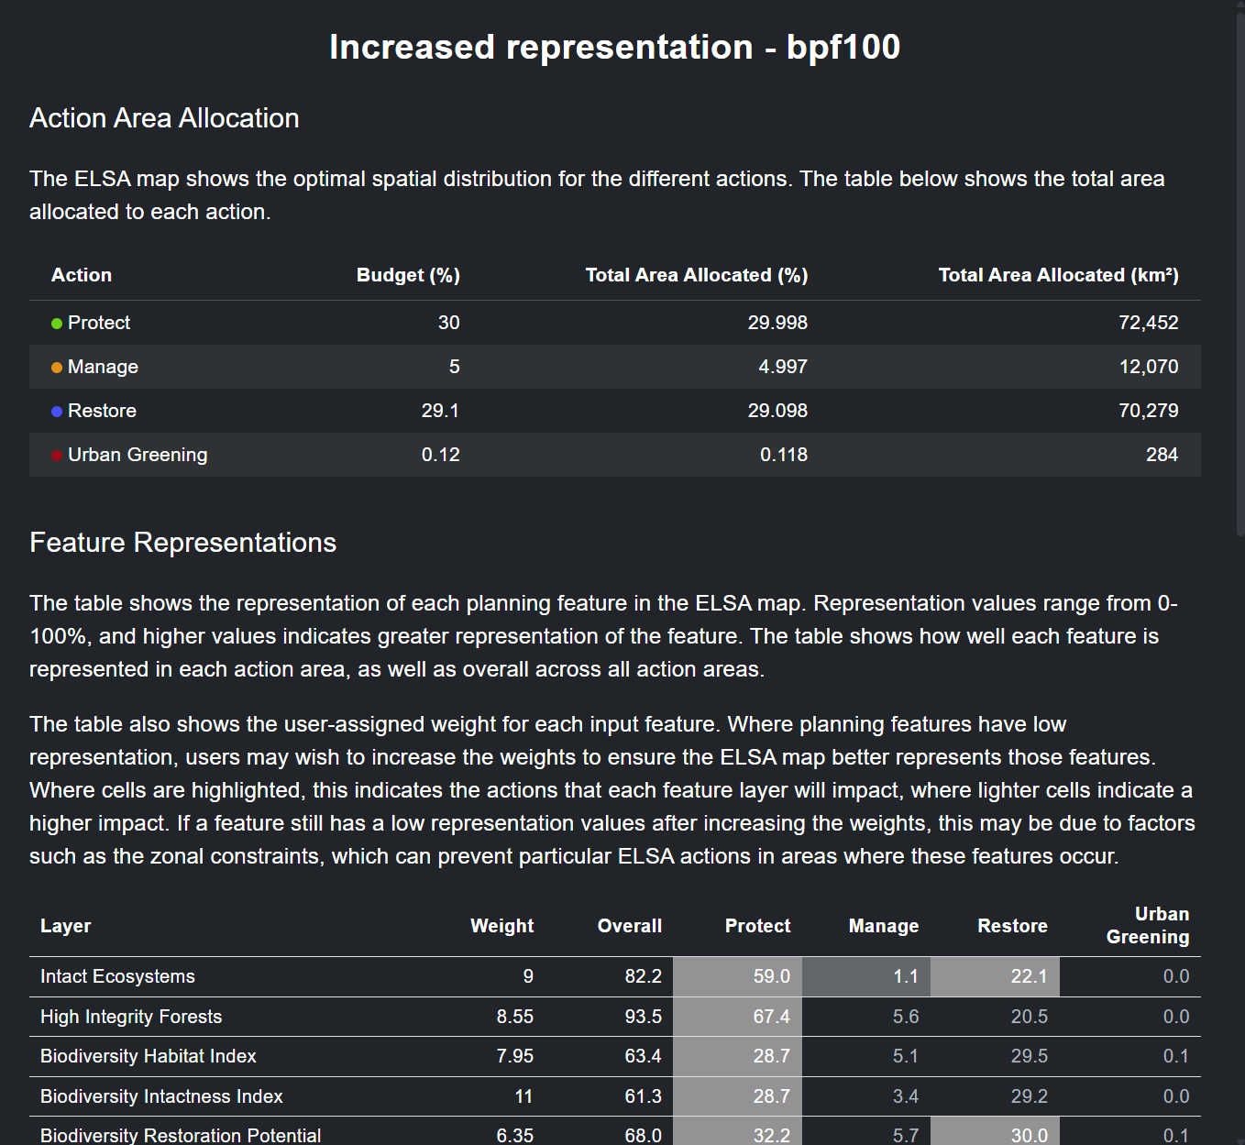Select the Biodiversity Habitat Index layer name
Screen dimensions: 1245x1145
click(x=149, y=1056)
